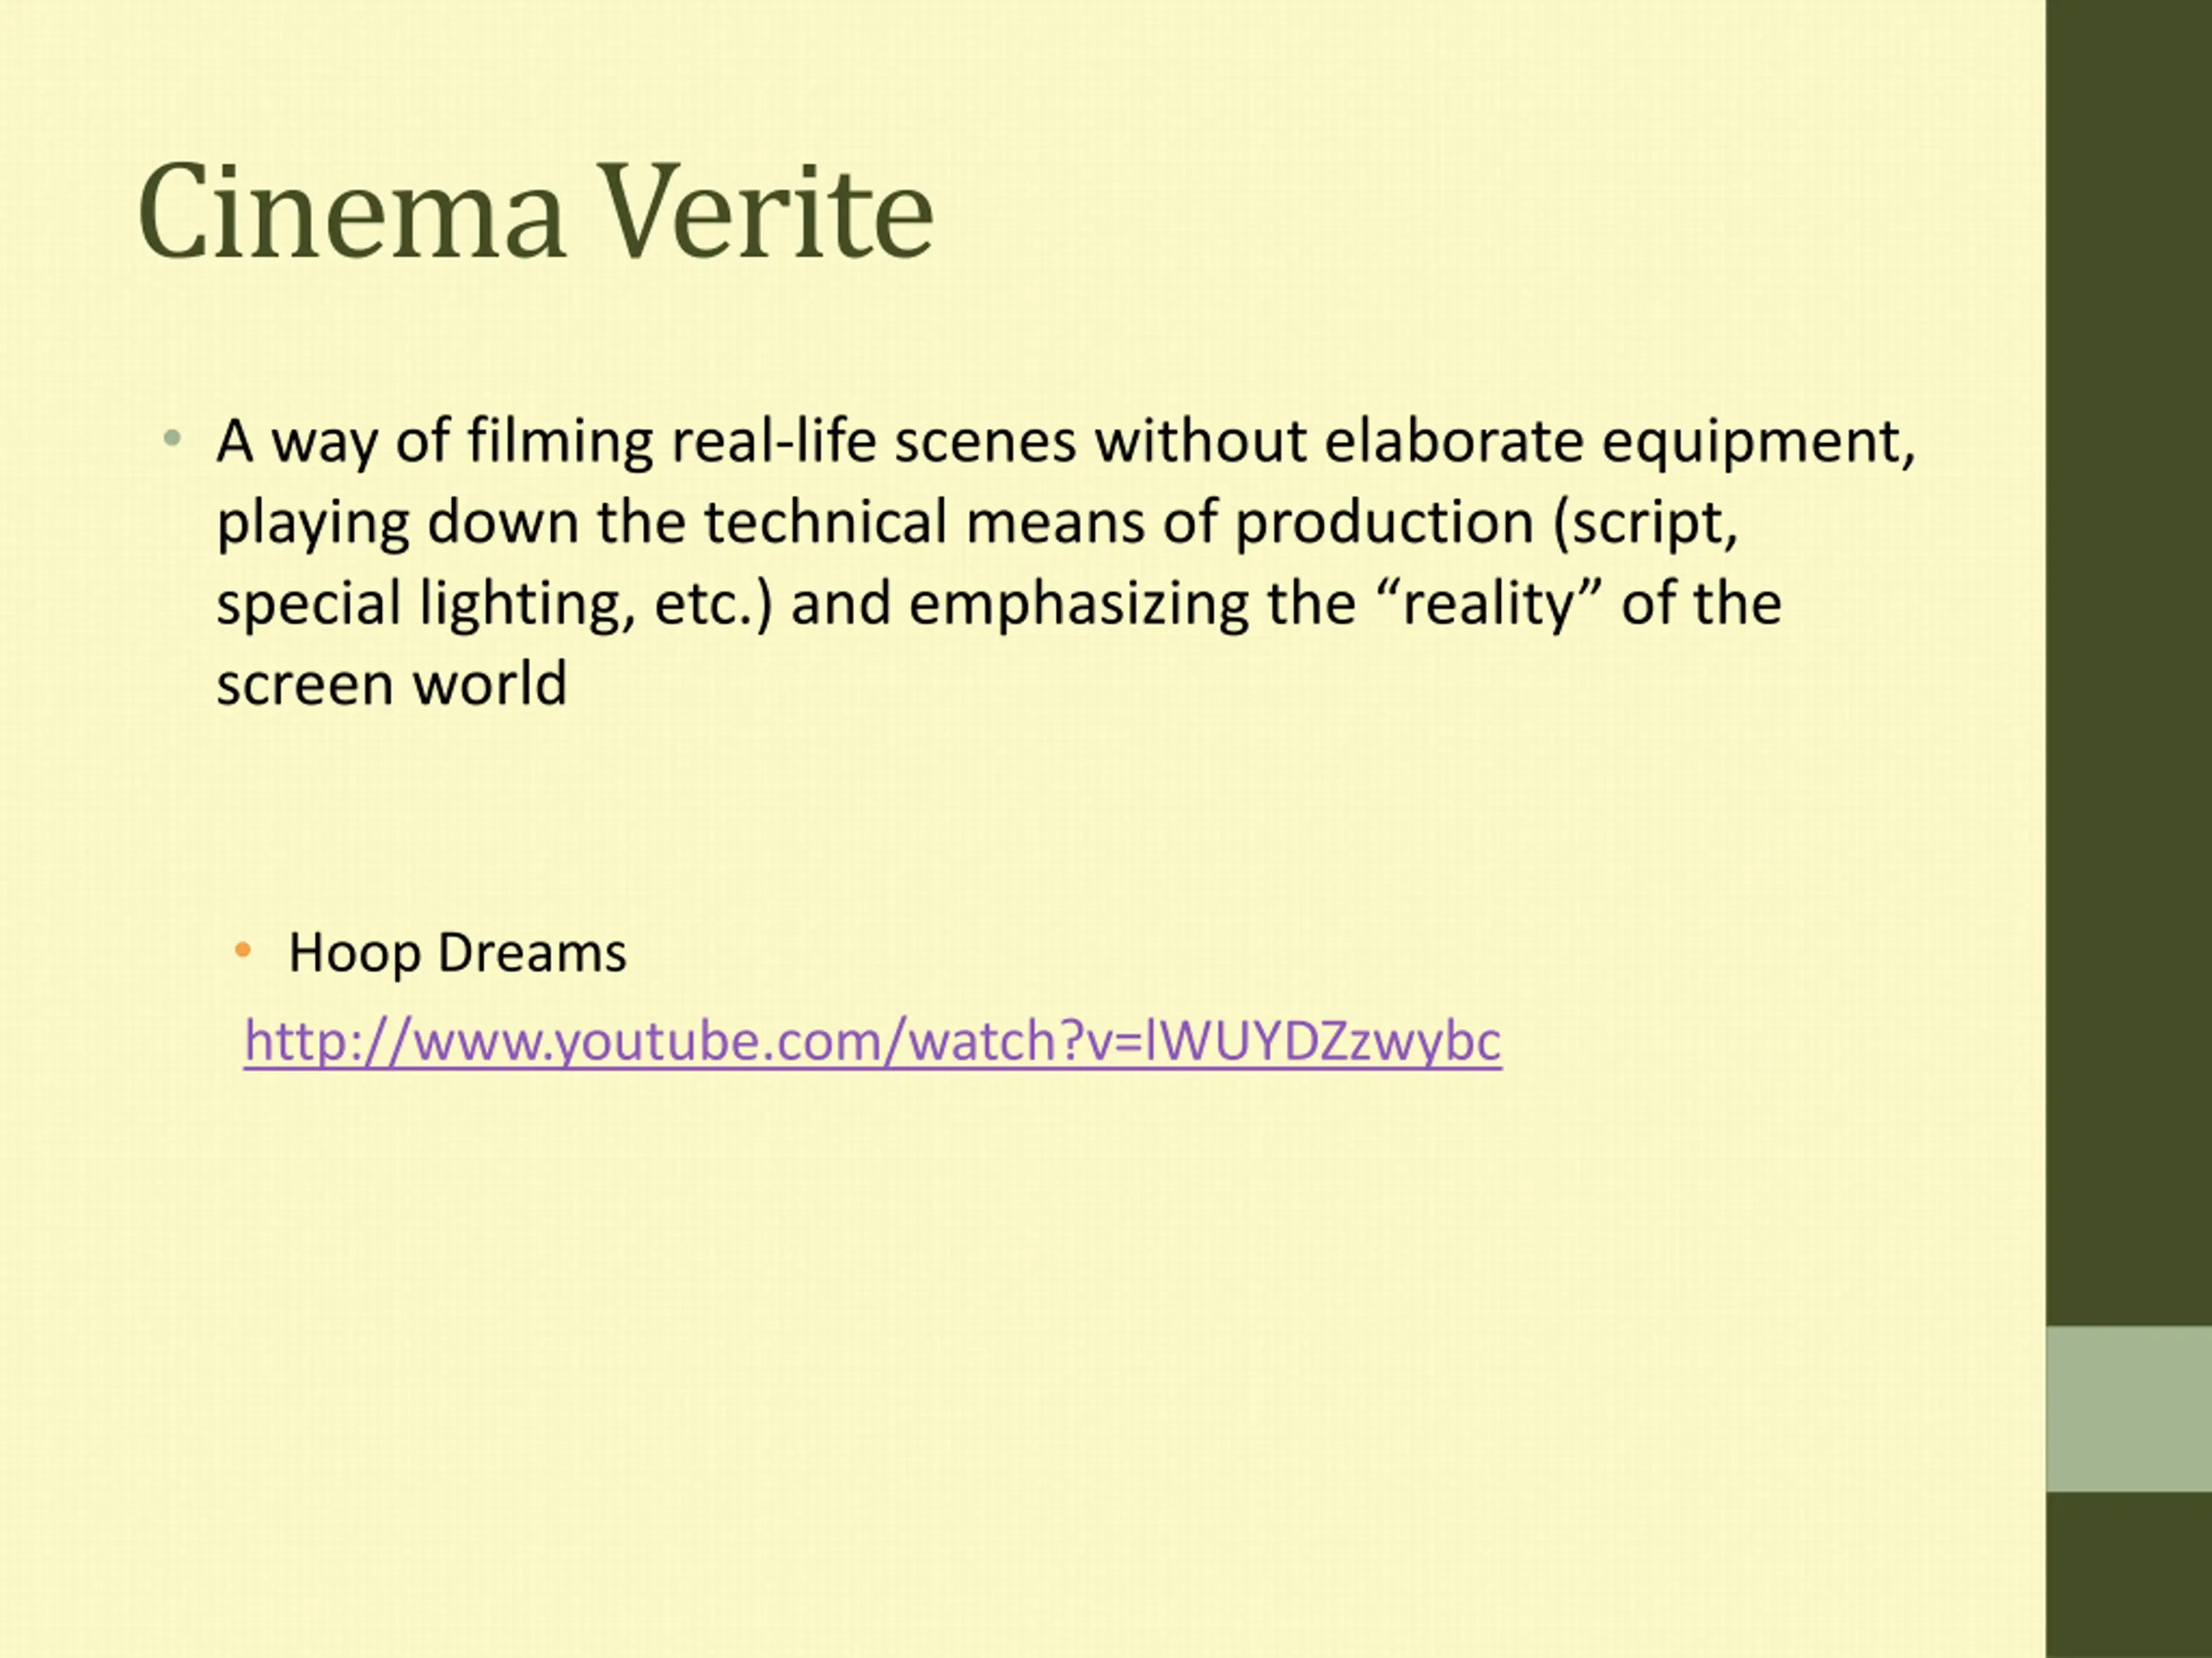
Task: Click the gray bullet before the definition paragraph
Action: pos(172,437)
